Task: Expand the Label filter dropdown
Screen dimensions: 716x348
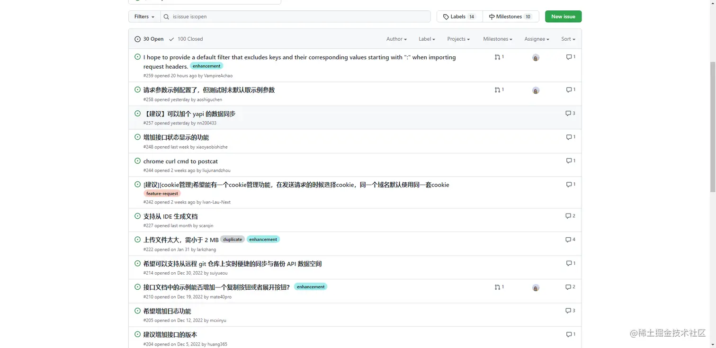Action: (x=427, y=39)
